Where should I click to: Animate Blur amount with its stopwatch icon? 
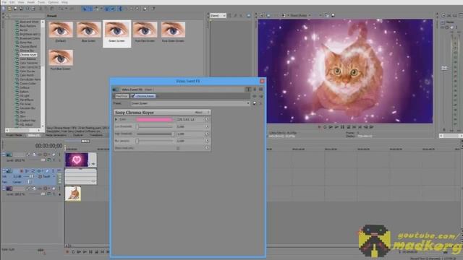click(207, 141)
